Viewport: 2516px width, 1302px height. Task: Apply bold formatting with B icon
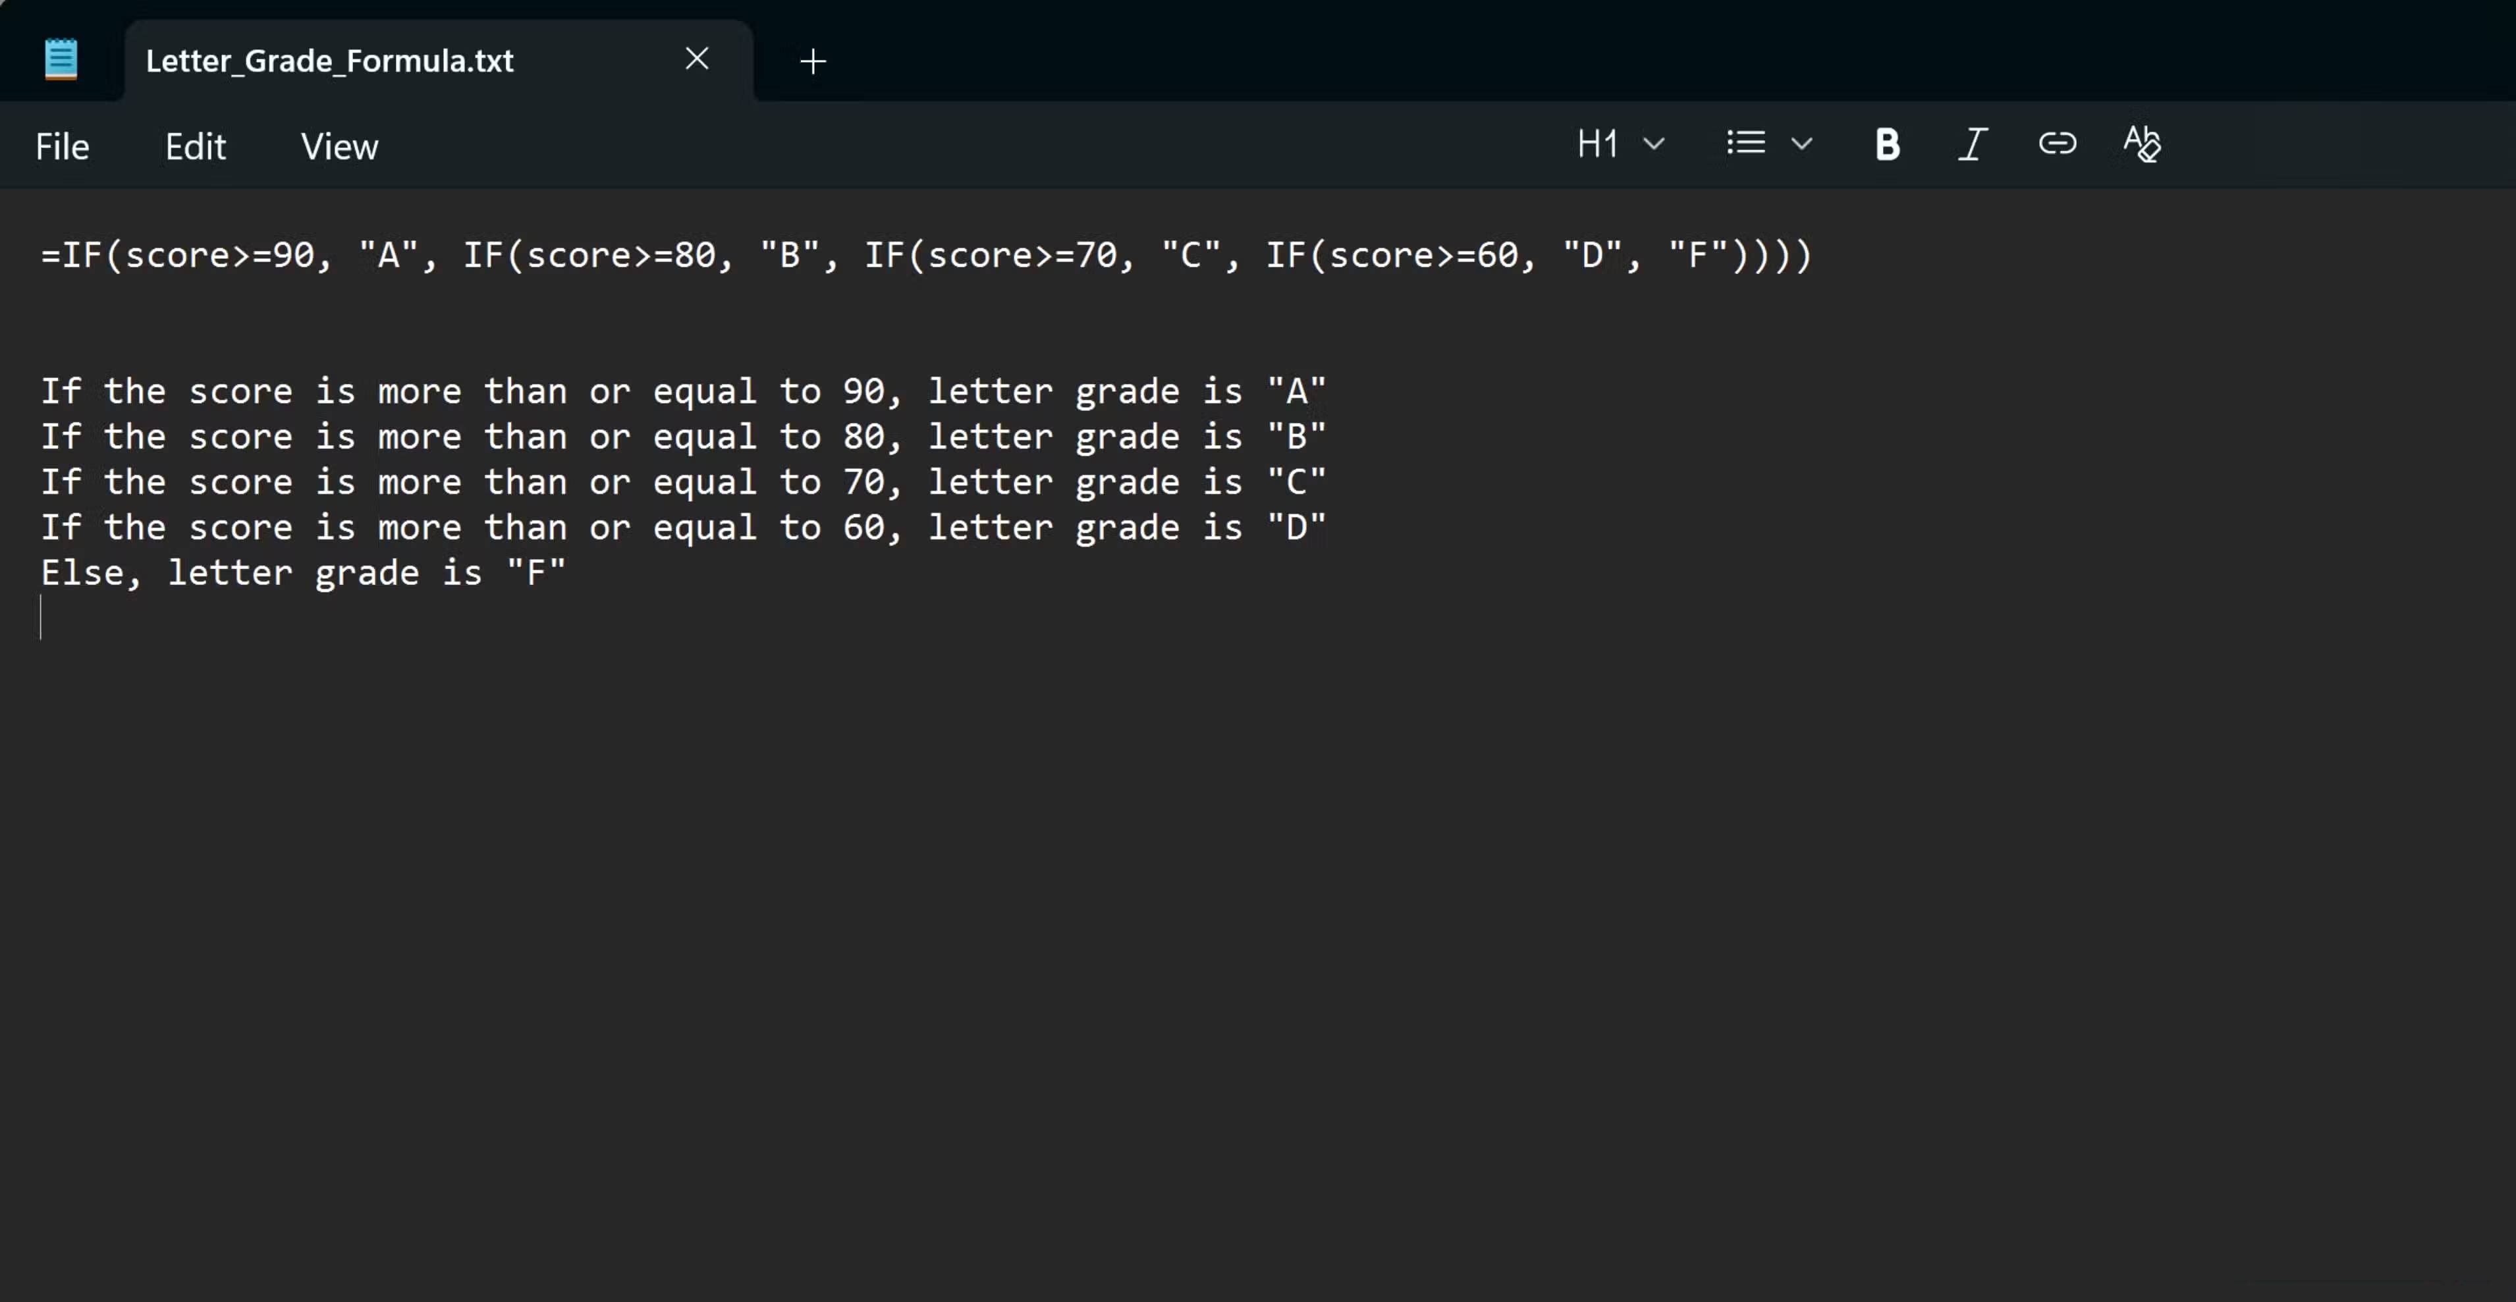1887,145
